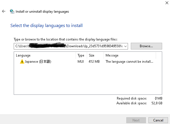Click the 'Select the display languages to install' heading

[46, 26]
